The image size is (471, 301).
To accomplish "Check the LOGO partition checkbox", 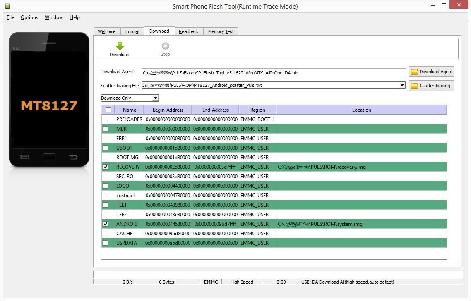I will [106, 186].
